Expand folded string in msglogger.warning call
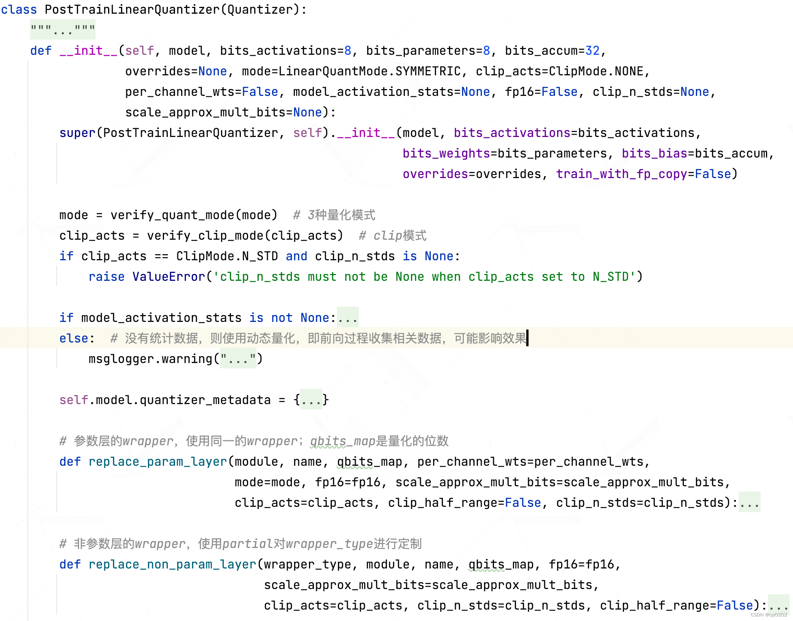The height and width of the screenshot is (621, 793). (238, 359)
